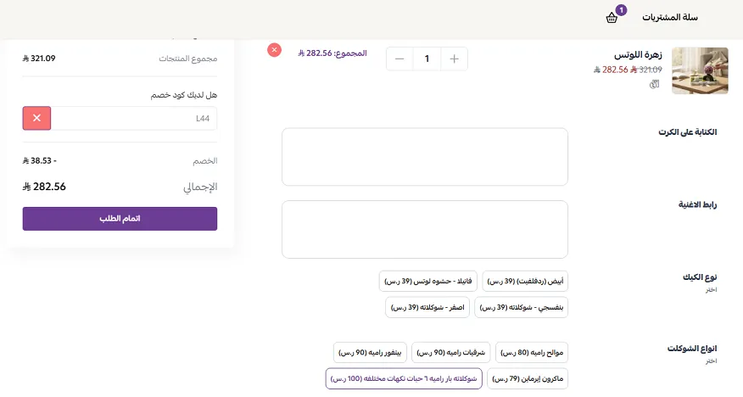Click the نوع الكيك label
Screen dimensions: 743x397
coord(700,277)
